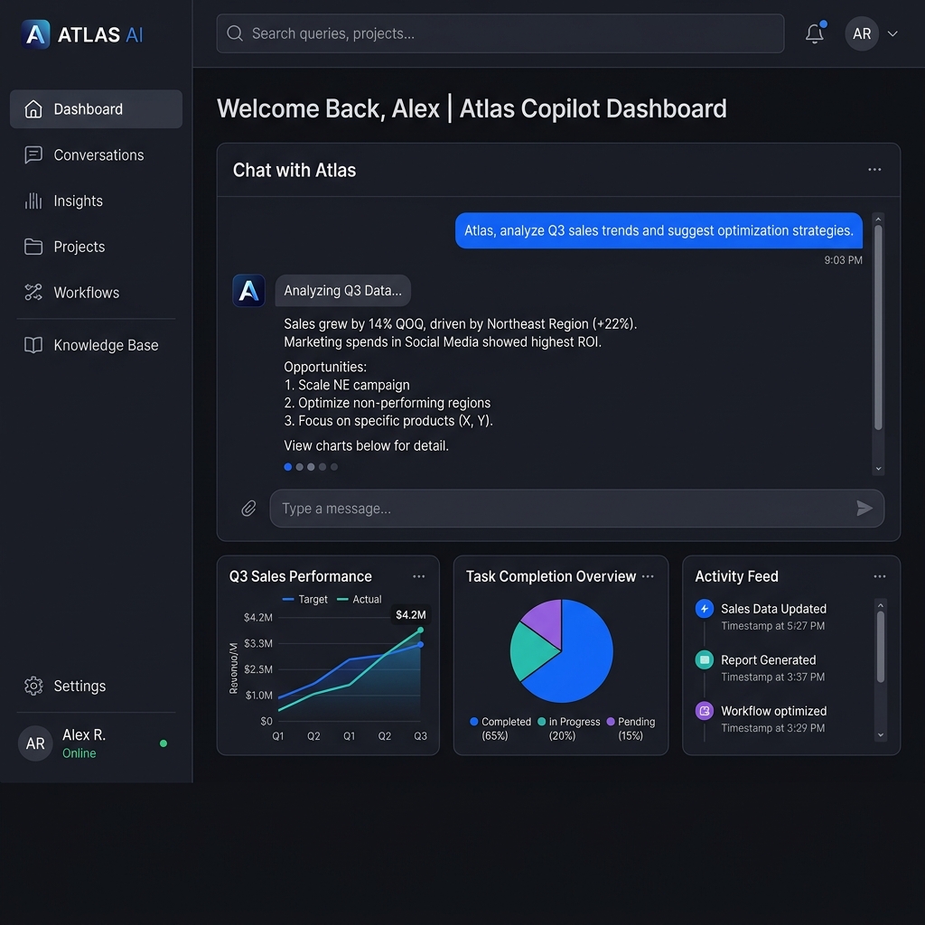Click the Analyzing Q3 Data status bubble
Viewport: 925px width, 925px height.
click(342, 291)
